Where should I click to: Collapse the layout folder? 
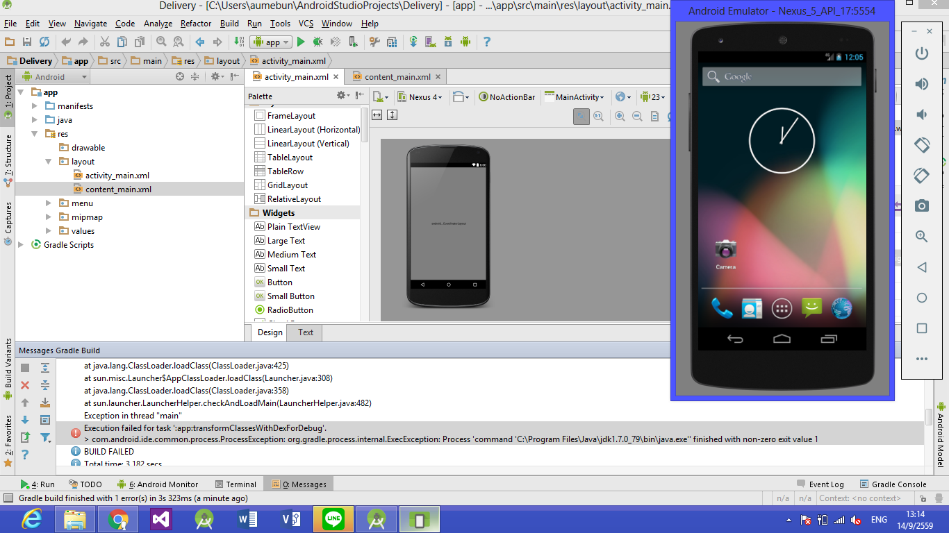[x=48, y=162]
